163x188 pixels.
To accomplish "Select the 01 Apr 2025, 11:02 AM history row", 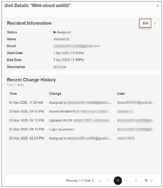I will click(82, 103).
